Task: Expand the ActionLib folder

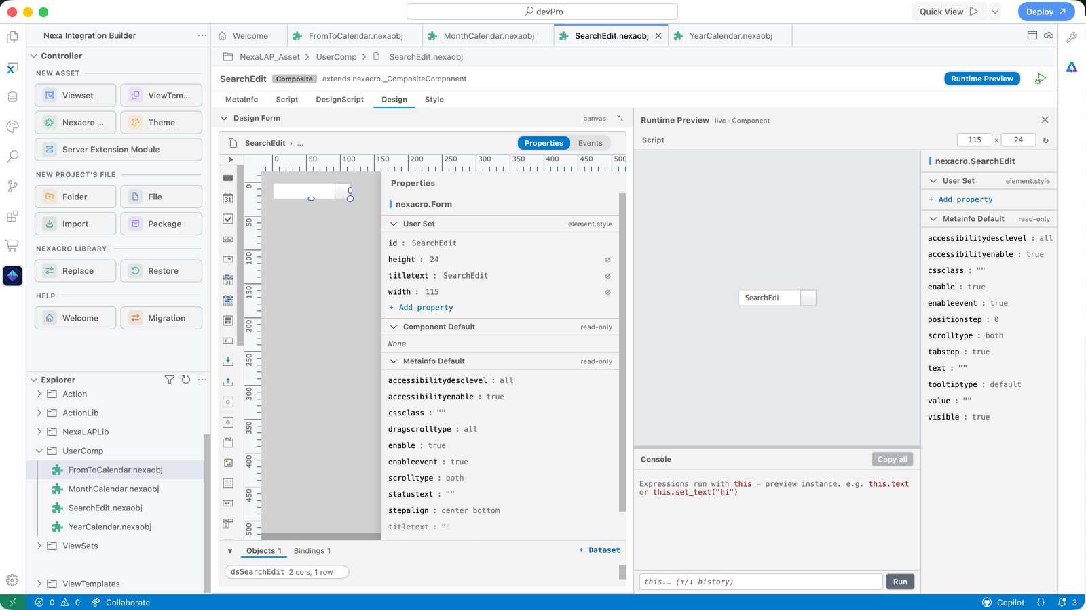Action: tap(39, 413)
